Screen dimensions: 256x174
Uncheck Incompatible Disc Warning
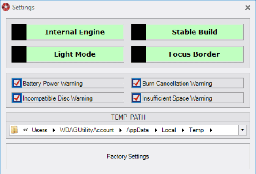[x=17, y=98]
